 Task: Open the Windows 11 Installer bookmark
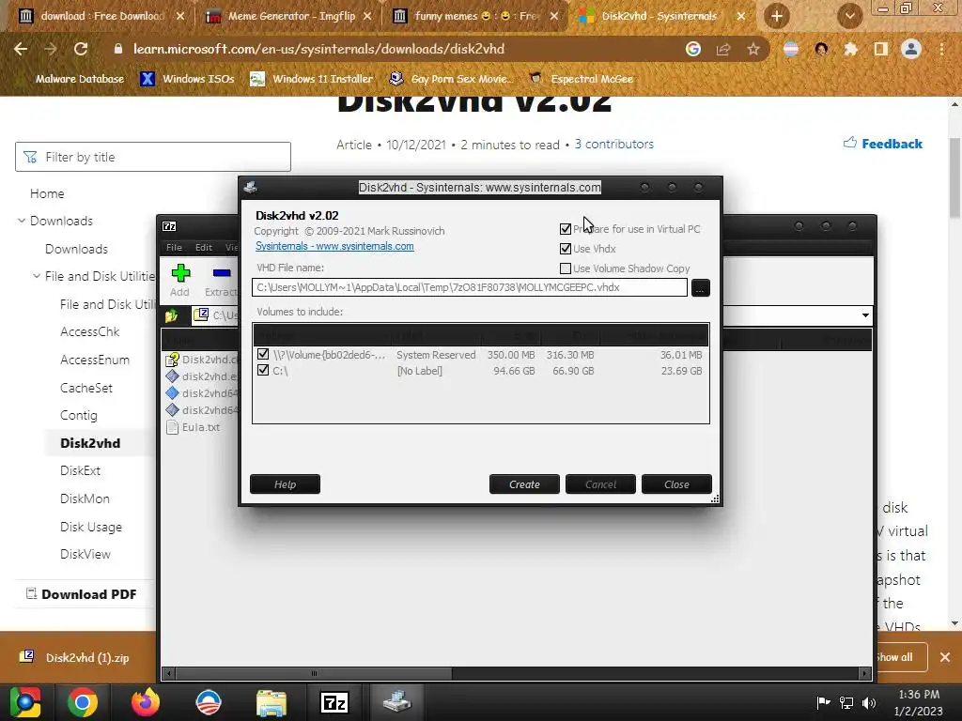(312, 79)
